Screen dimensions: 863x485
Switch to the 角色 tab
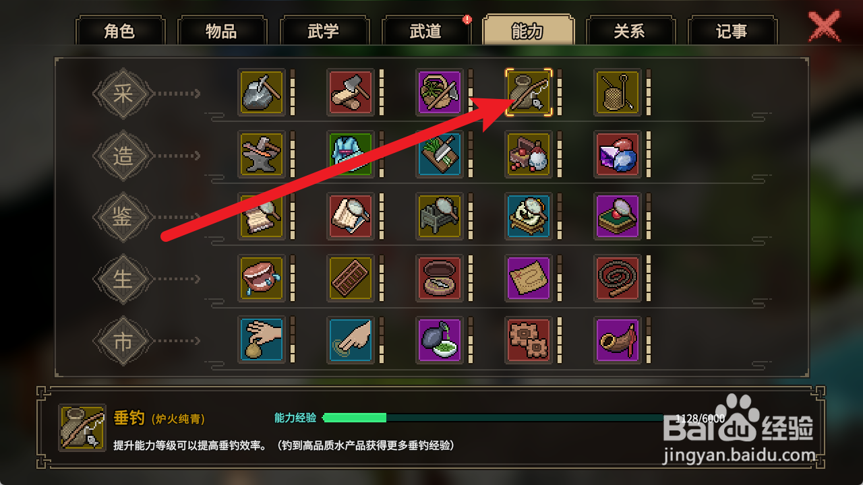[x=120, y=31]
